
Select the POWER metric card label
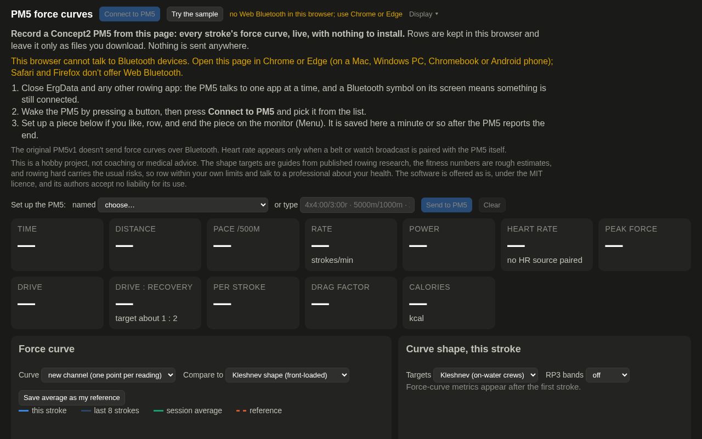coord(424,229)
